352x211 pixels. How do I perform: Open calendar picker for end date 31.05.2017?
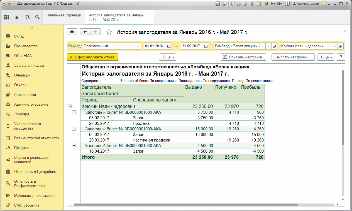(x=206, y=46)
